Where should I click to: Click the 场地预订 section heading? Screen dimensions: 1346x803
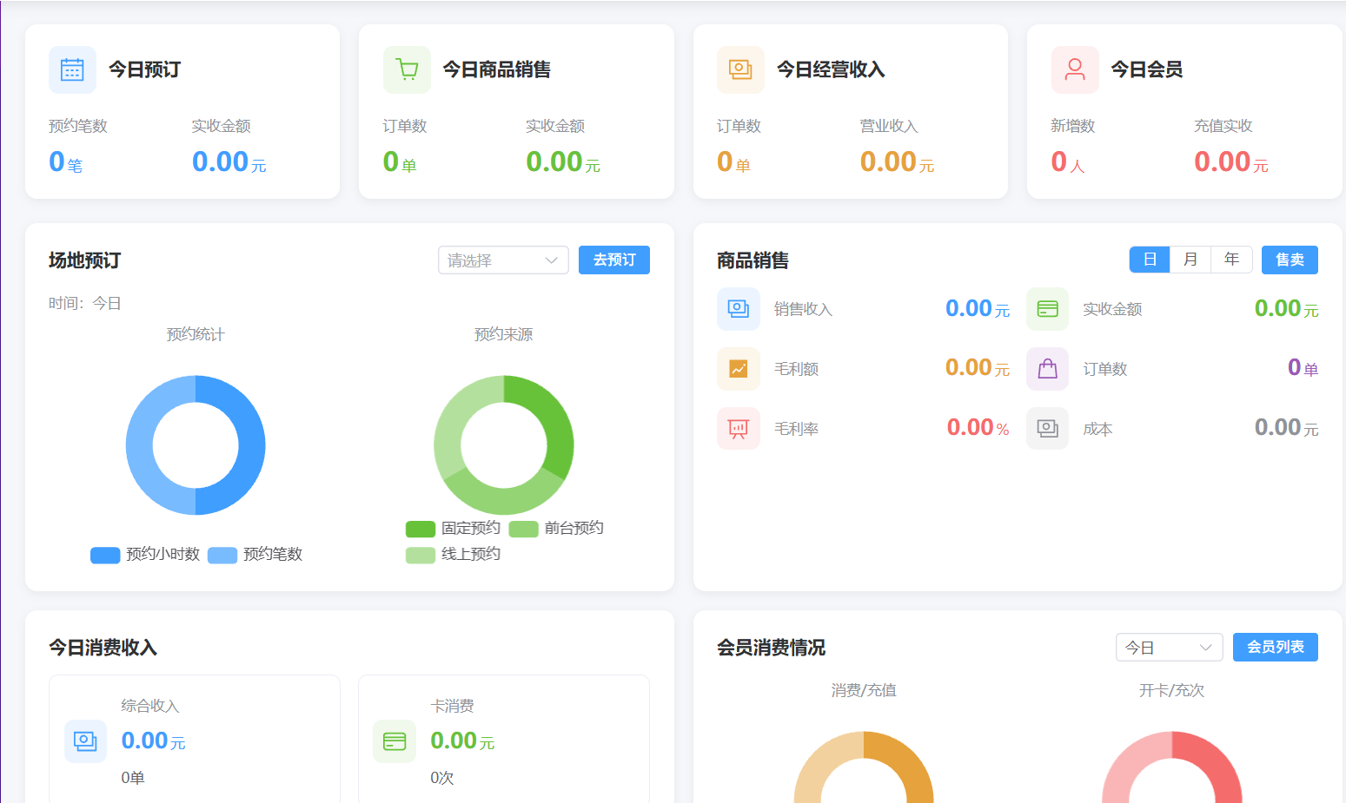click(x=85, y=260)
